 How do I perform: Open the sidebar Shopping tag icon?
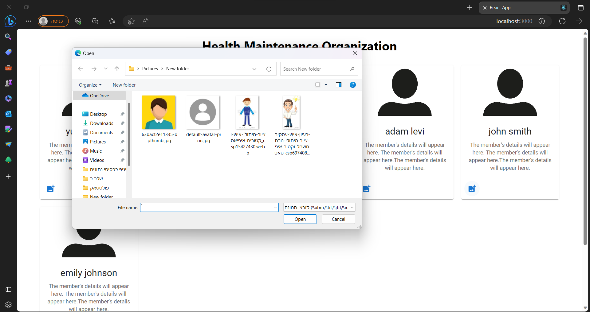click(8, 52)
